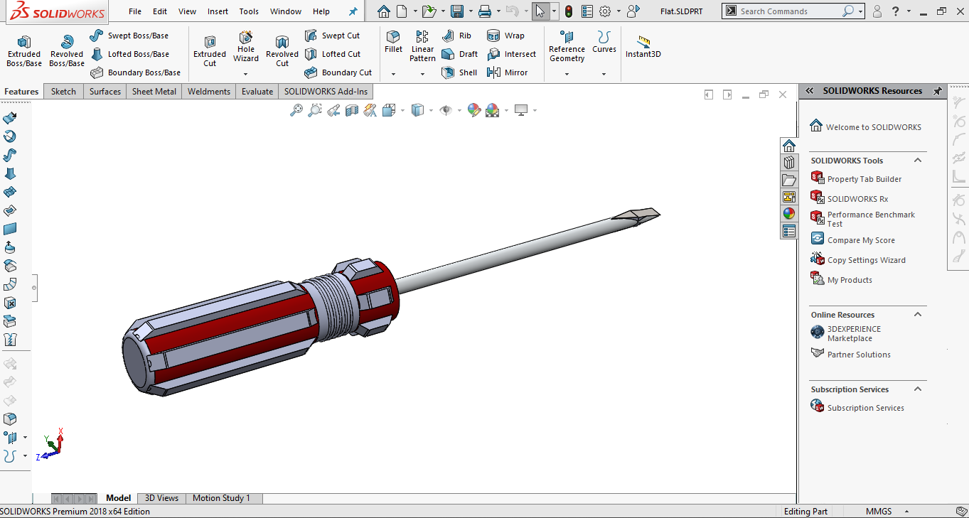Open the Appearances tab in task pane
This screenshot has height=518, width=969.
point(788,214)
